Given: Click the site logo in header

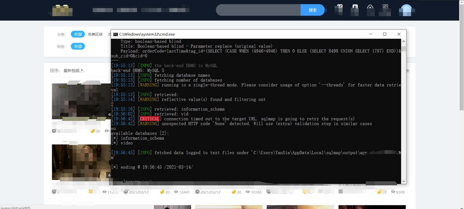Looking at the screenshot, I should tap(62, 10).
